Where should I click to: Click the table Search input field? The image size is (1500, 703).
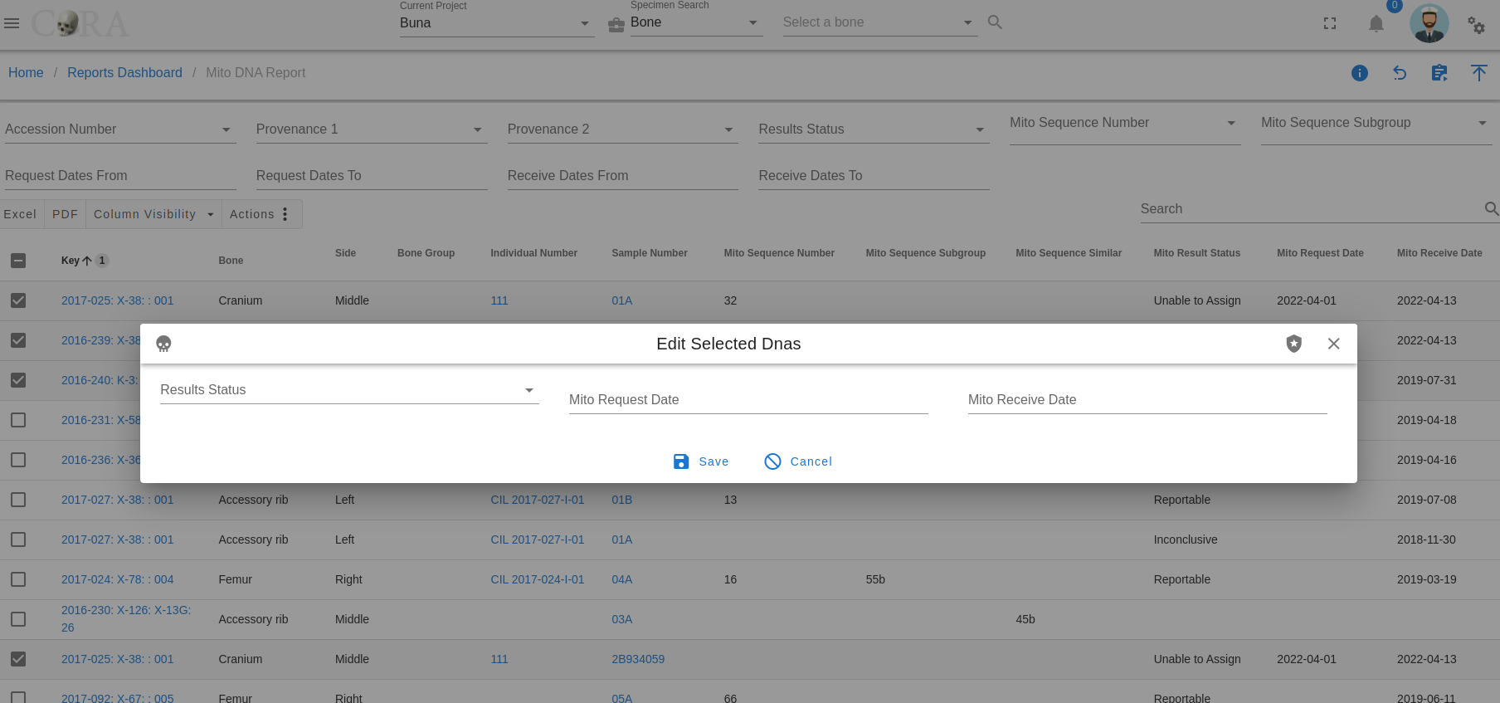(1311, 209)
